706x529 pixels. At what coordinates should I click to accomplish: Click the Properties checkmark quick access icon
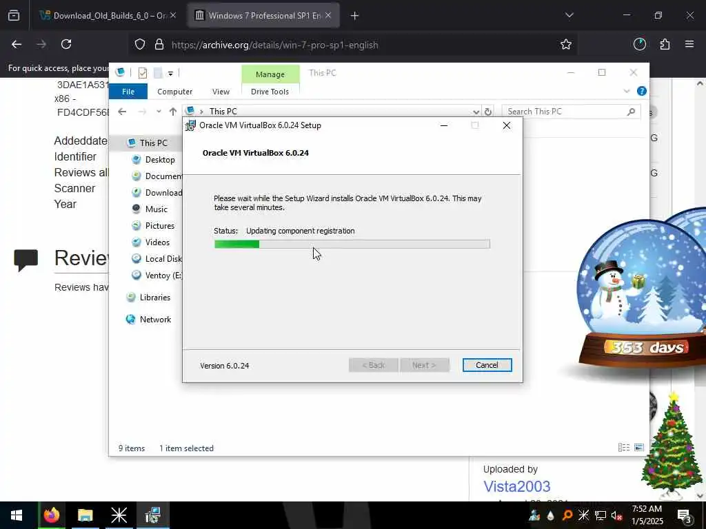pyautogui.click(x=143, y=73)
